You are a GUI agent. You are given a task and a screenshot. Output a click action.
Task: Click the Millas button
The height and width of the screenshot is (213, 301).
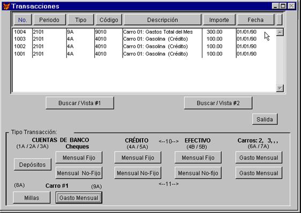[x=32, y=198]
